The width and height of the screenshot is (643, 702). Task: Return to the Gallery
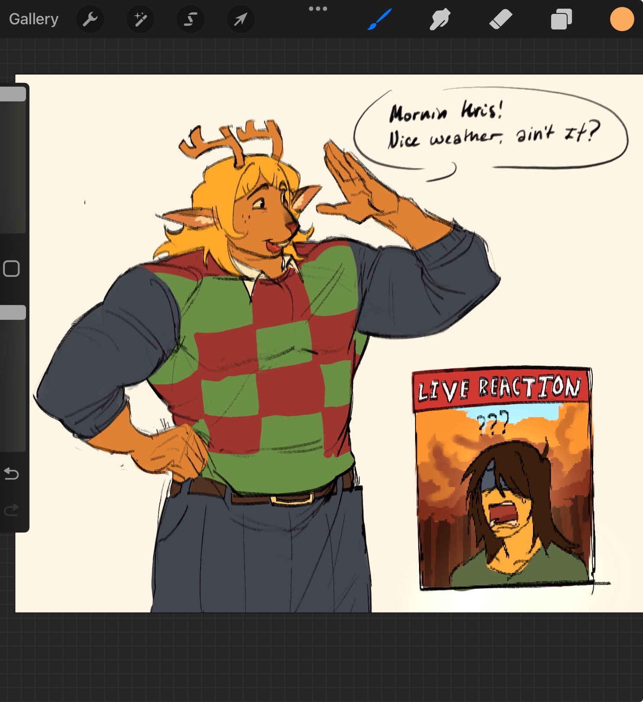(x=34, y=19)
